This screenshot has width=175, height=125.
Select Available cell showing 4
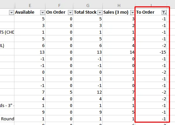(30, 99)
